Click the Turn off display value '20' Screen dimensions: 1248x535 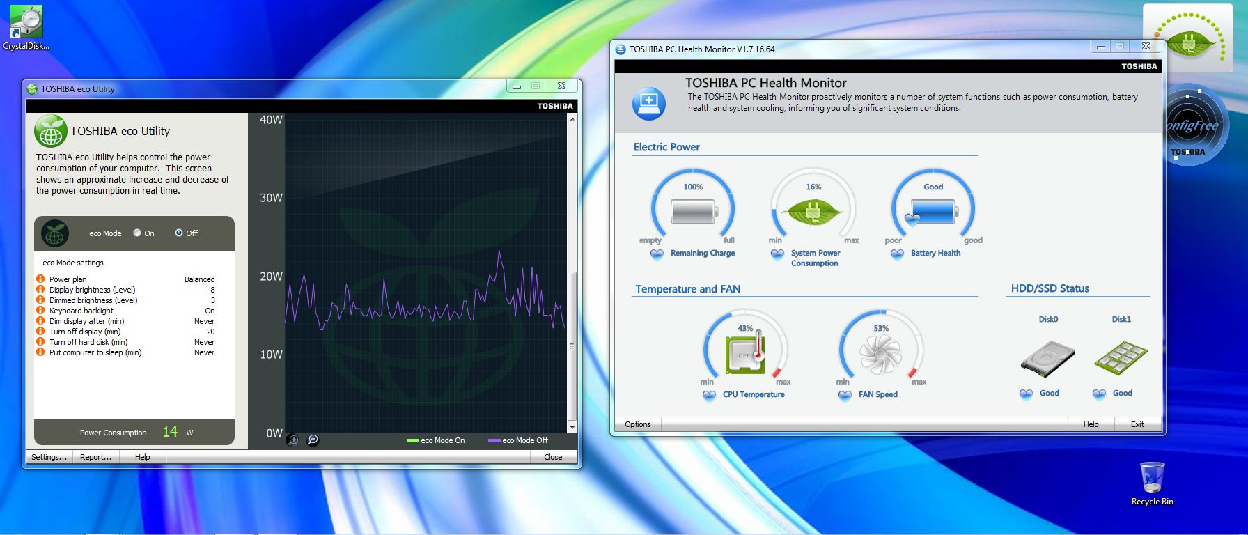point(210,332)
